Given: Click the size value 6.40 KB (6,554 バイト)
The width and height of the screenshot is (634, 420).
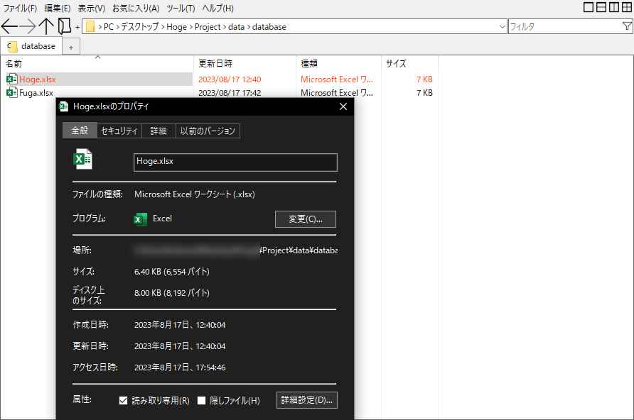Looking at the screenshot, I should (172, 272).
